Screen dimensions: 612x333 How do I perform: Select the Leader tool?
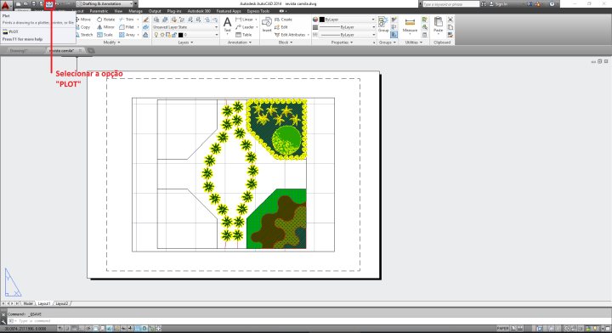pos(245,27)
